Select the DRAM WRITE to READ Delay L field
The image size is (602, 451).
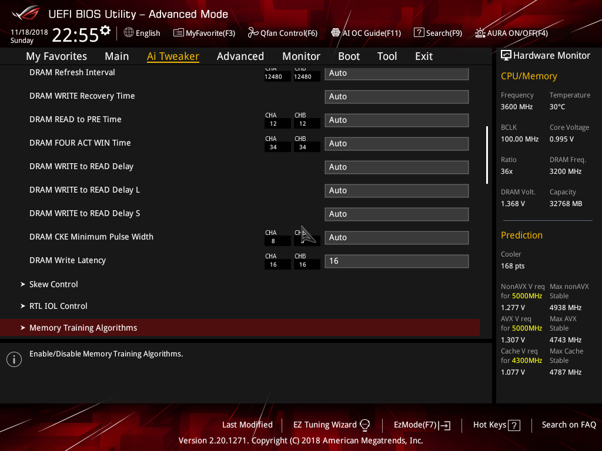pos(397,191)
